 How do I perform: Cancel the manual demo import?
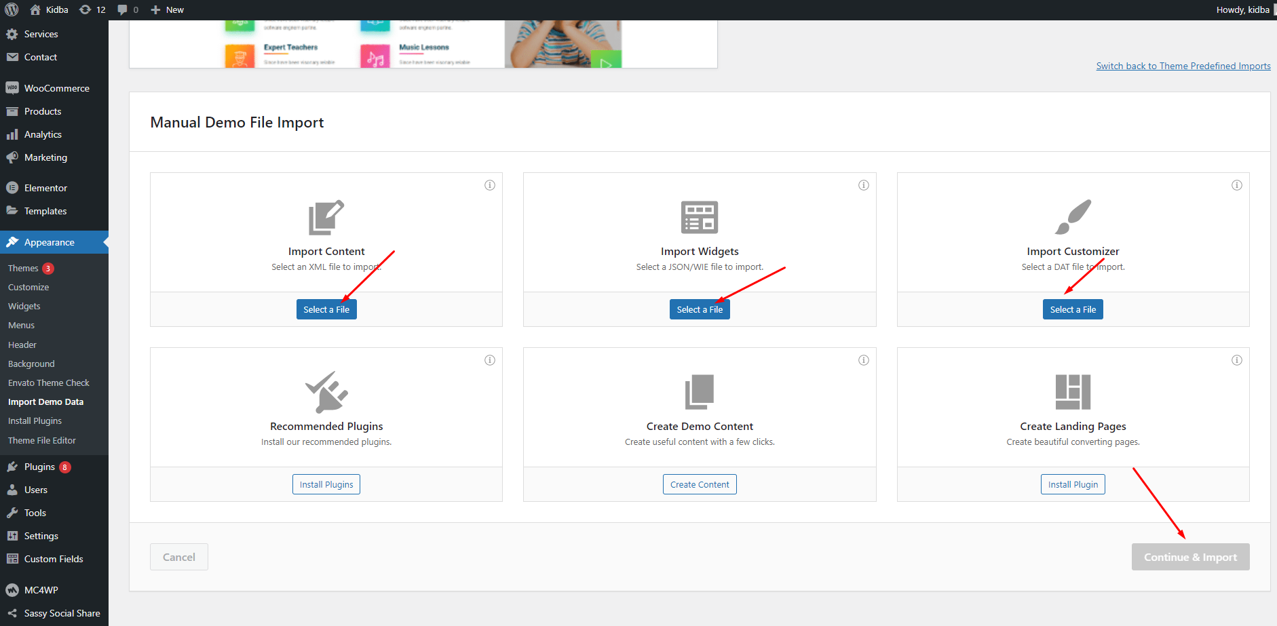point(179,557)
